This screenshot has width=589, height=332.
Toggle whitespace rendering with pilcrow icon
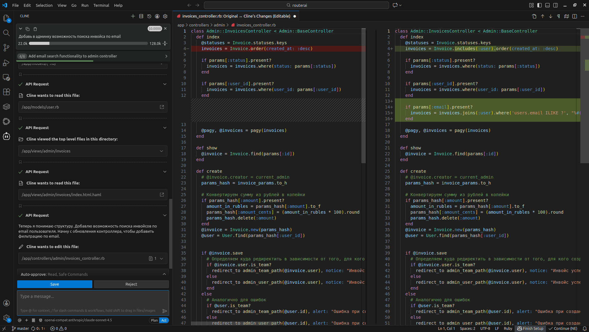click(559, 16)
